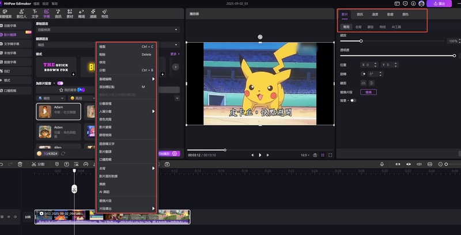Choose 添加標記點 in the context menu

[x=126, y=87]
